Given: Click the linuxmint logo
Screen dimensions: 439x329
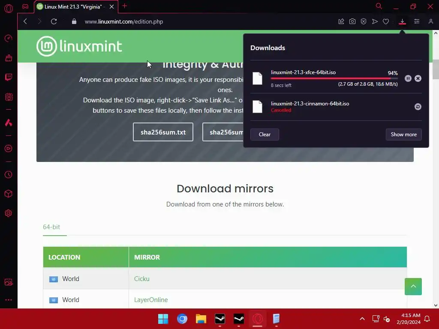Looking at the screenshot, I should coord(79,46).
